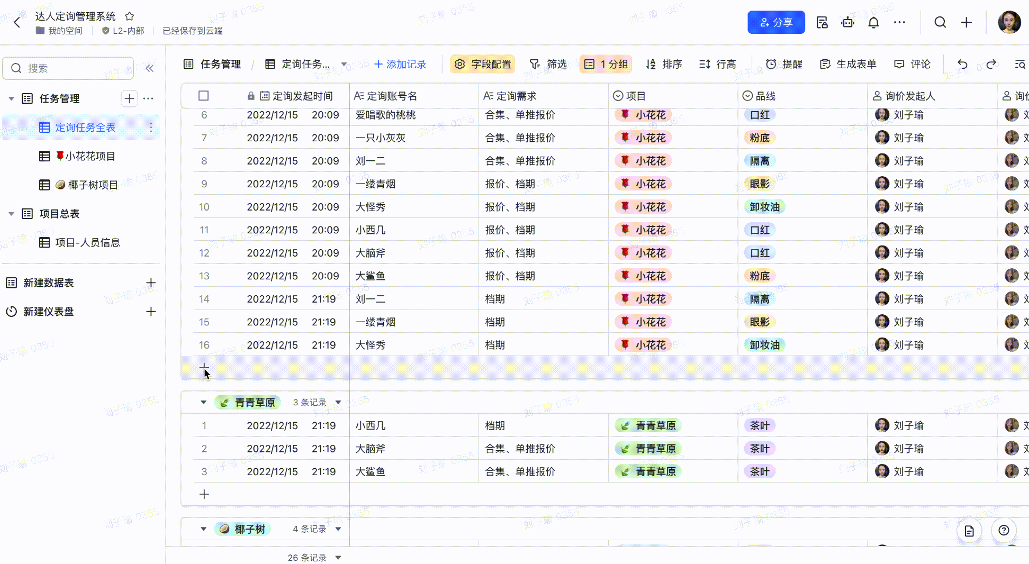Click the search magnifier in top bar
The height and width of the screenshot is (564, 1029).
(940, 22)
